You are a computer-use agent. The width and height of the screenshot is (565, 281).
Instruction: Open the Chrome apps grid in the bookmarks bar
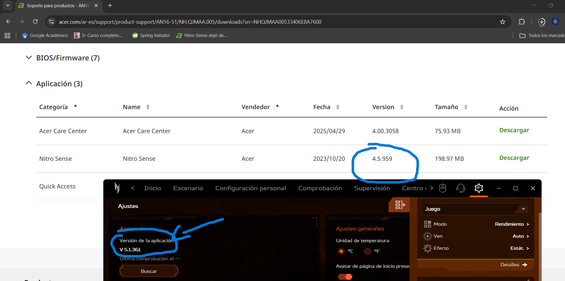tap(8, 35)
